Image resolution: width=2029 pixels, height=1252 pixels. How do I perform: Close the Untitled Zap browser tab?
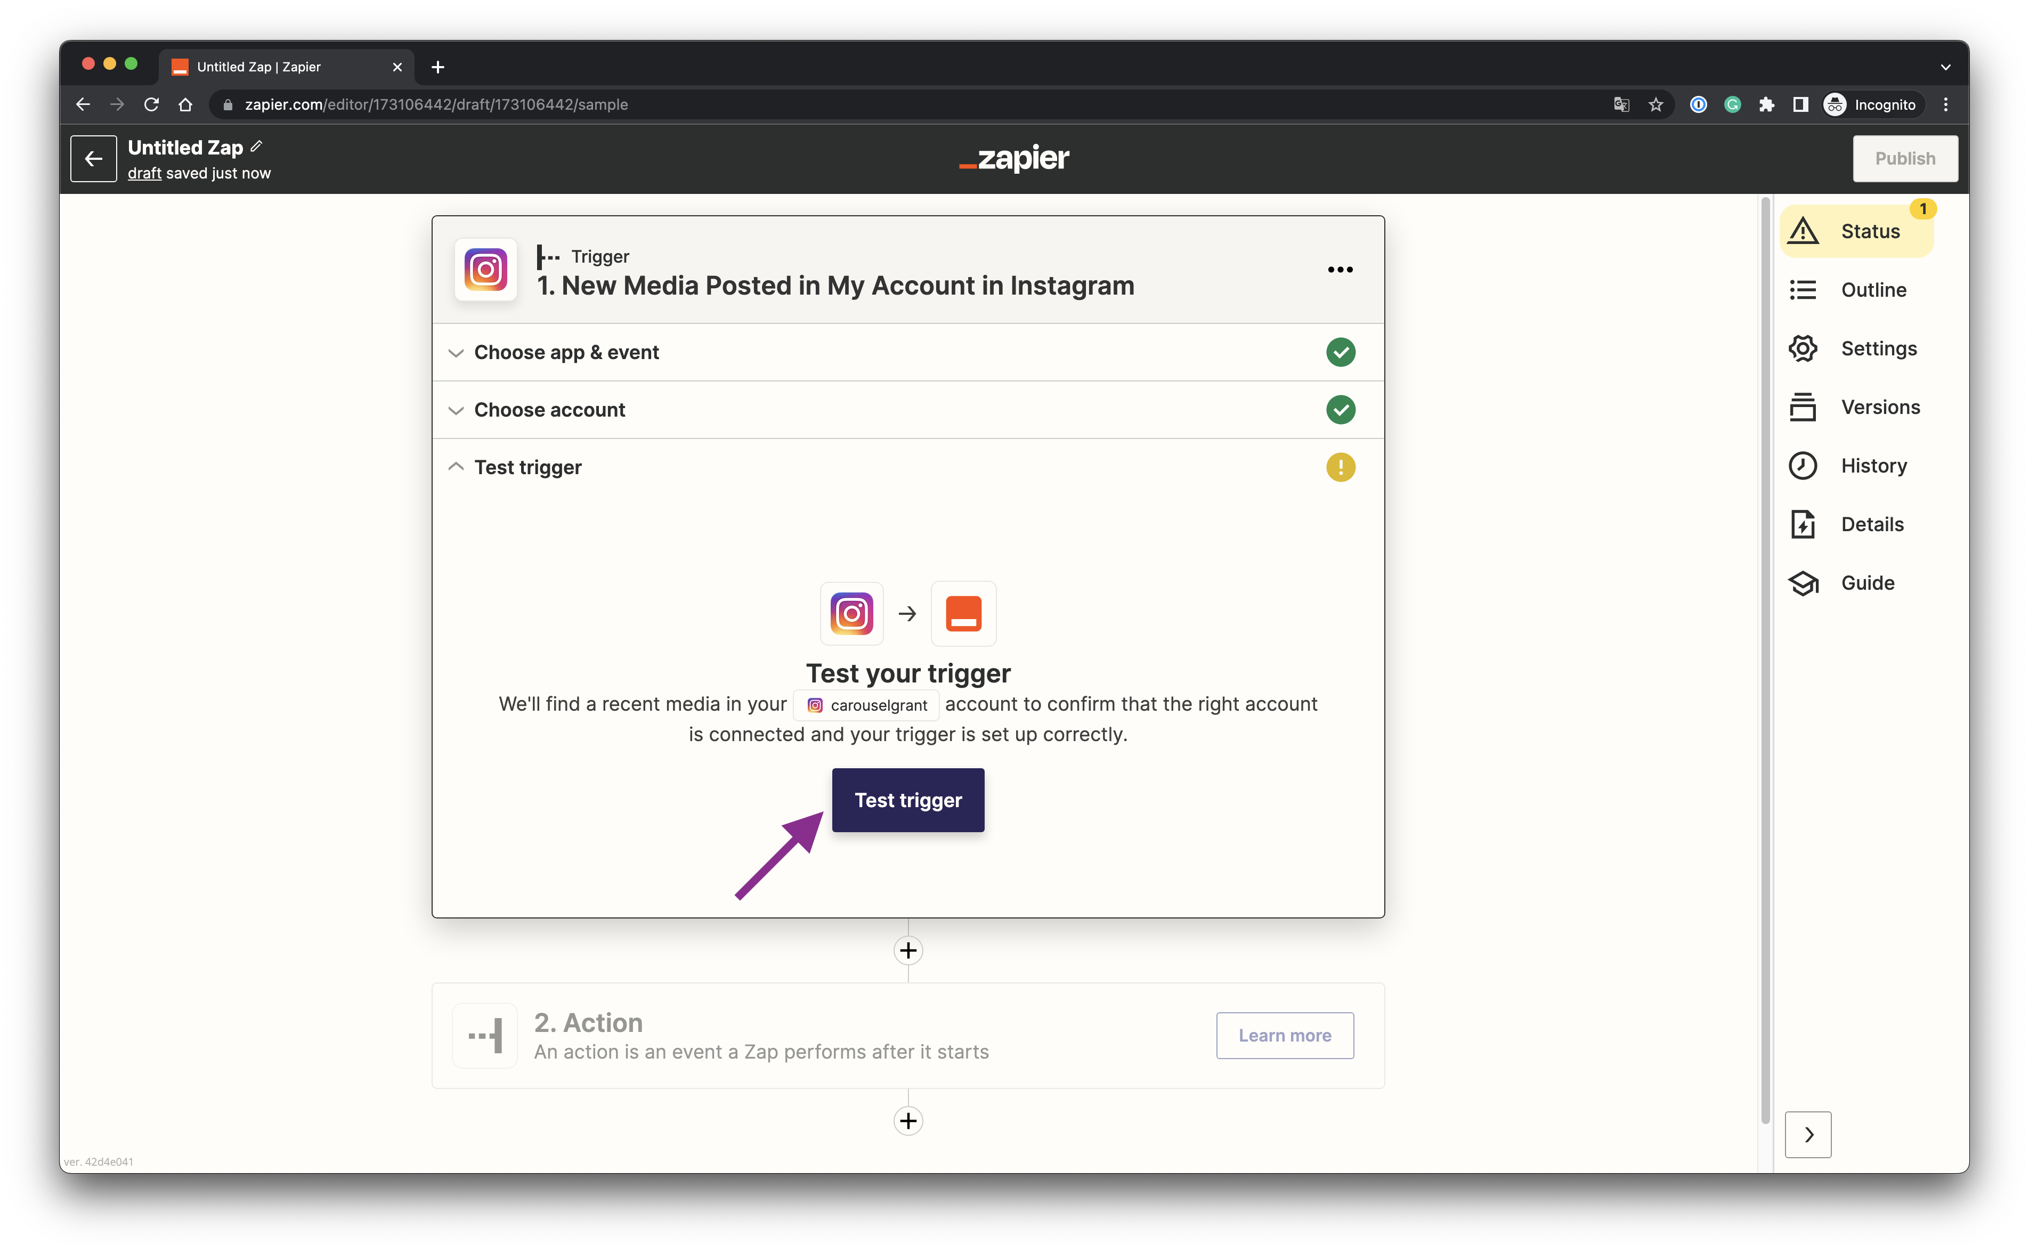point(397,67)
